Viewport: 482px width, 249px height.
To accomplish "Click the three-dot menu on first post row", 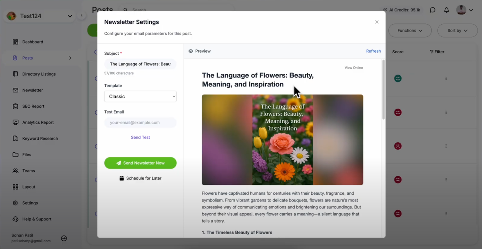I will tap(446, 78).
